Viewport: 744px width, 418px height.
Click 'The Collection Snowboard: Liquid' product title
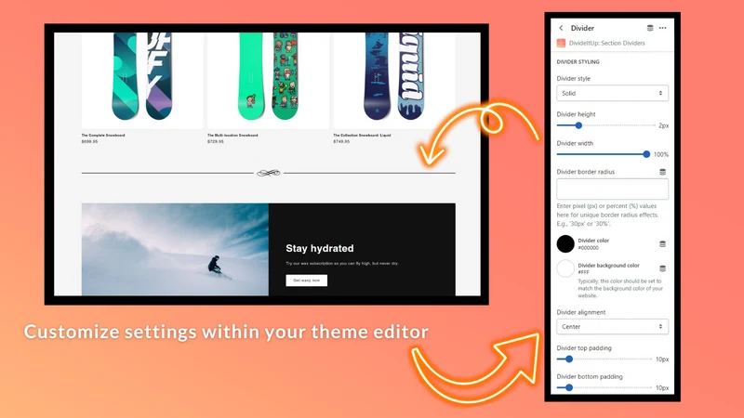click(362, 135)
